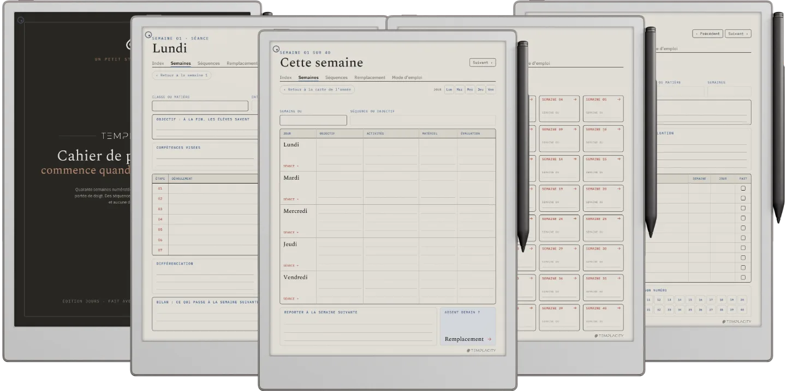The height and width of the screenshot is (391, 786).
Task: Open the Semaine 30 card arrow
Action: [x=618, y=248]
